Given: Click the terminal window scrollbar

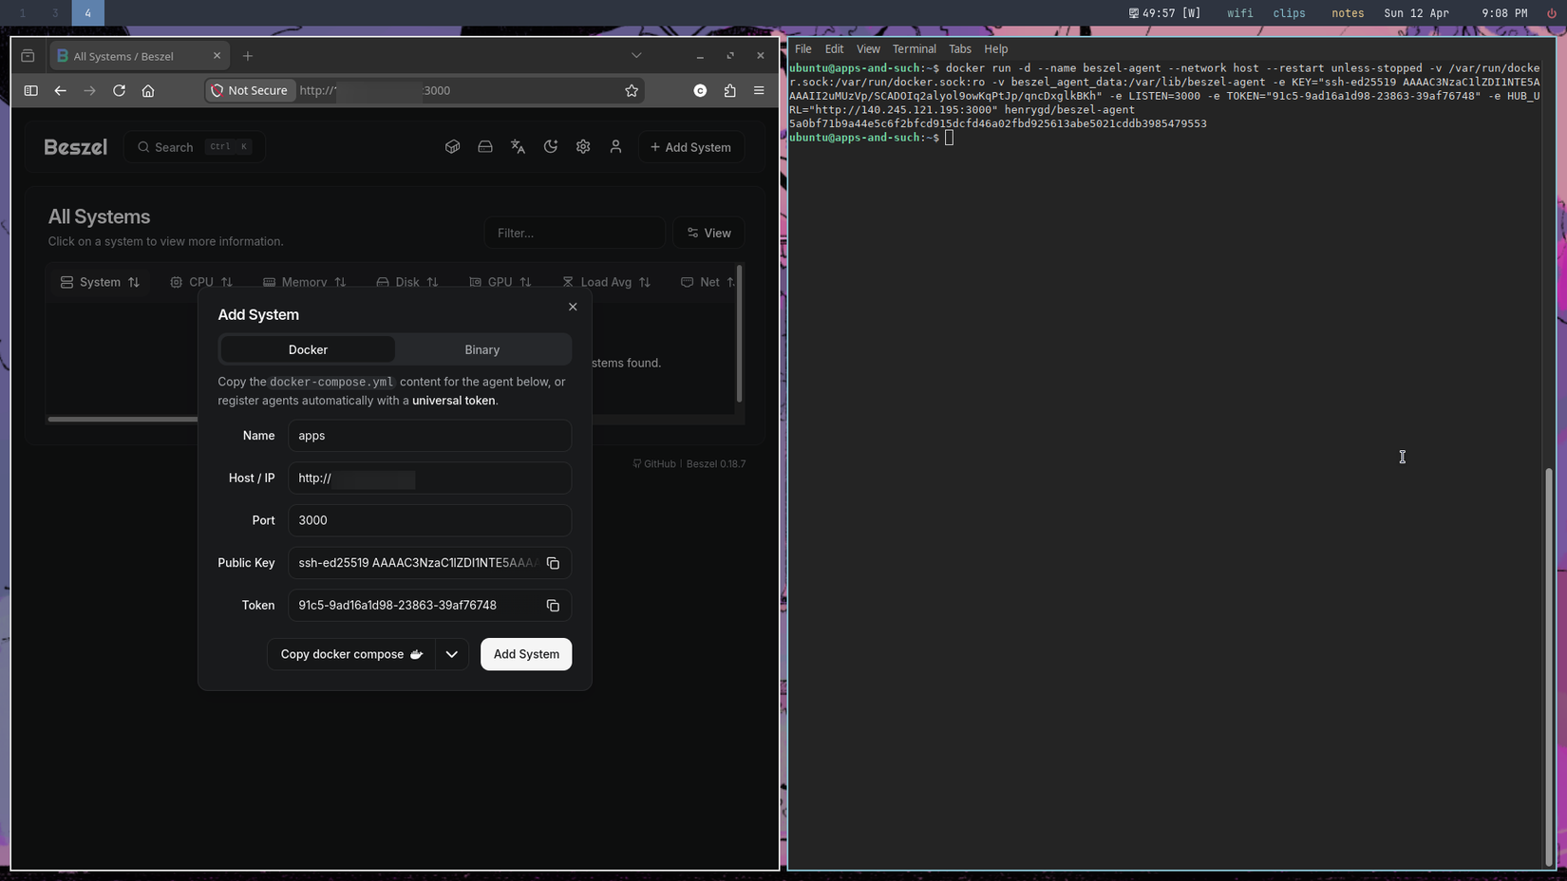Looking at the screenshot, I should (x=1549, y=667).
